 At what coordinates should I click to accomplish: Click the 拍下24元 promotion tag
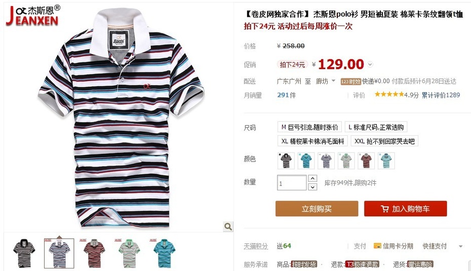coord(292,65)
